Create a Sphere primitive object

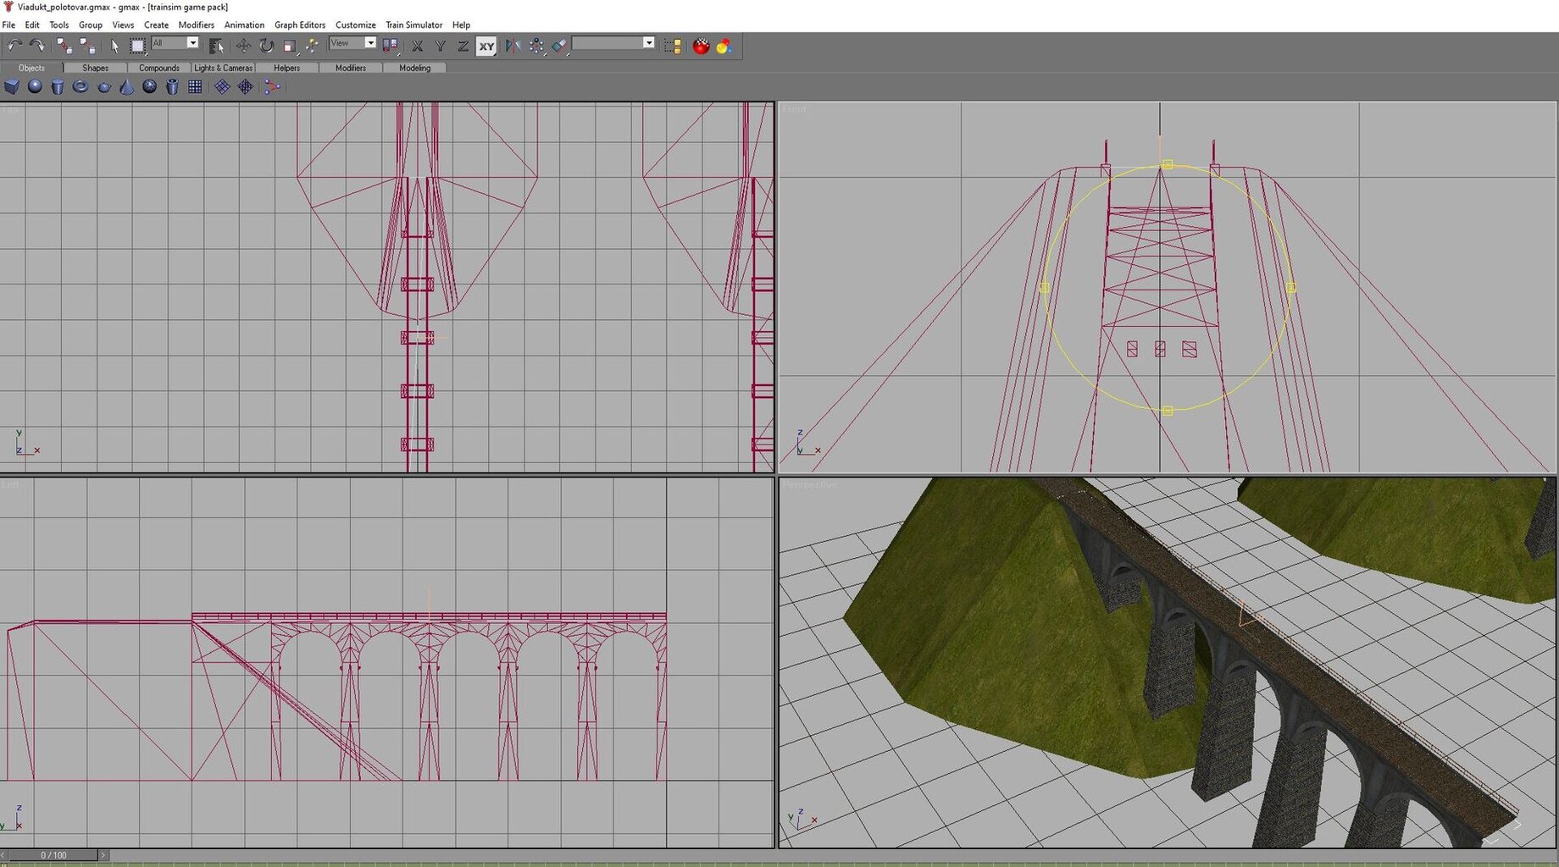point(35,86)
